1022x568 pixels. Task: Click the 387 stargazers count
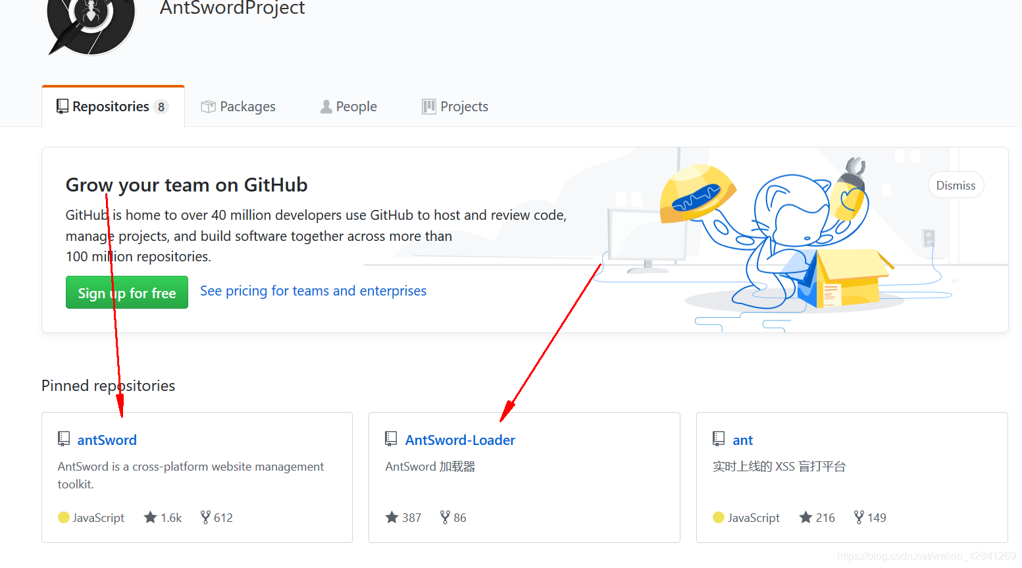(412, 518)
